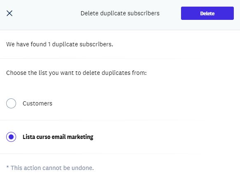Select the Lista curso email marketing radio

point(11,137)
